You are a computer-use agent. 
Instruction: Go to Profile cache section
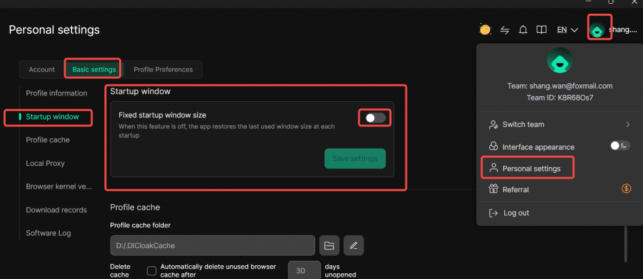tap(48, 140)
